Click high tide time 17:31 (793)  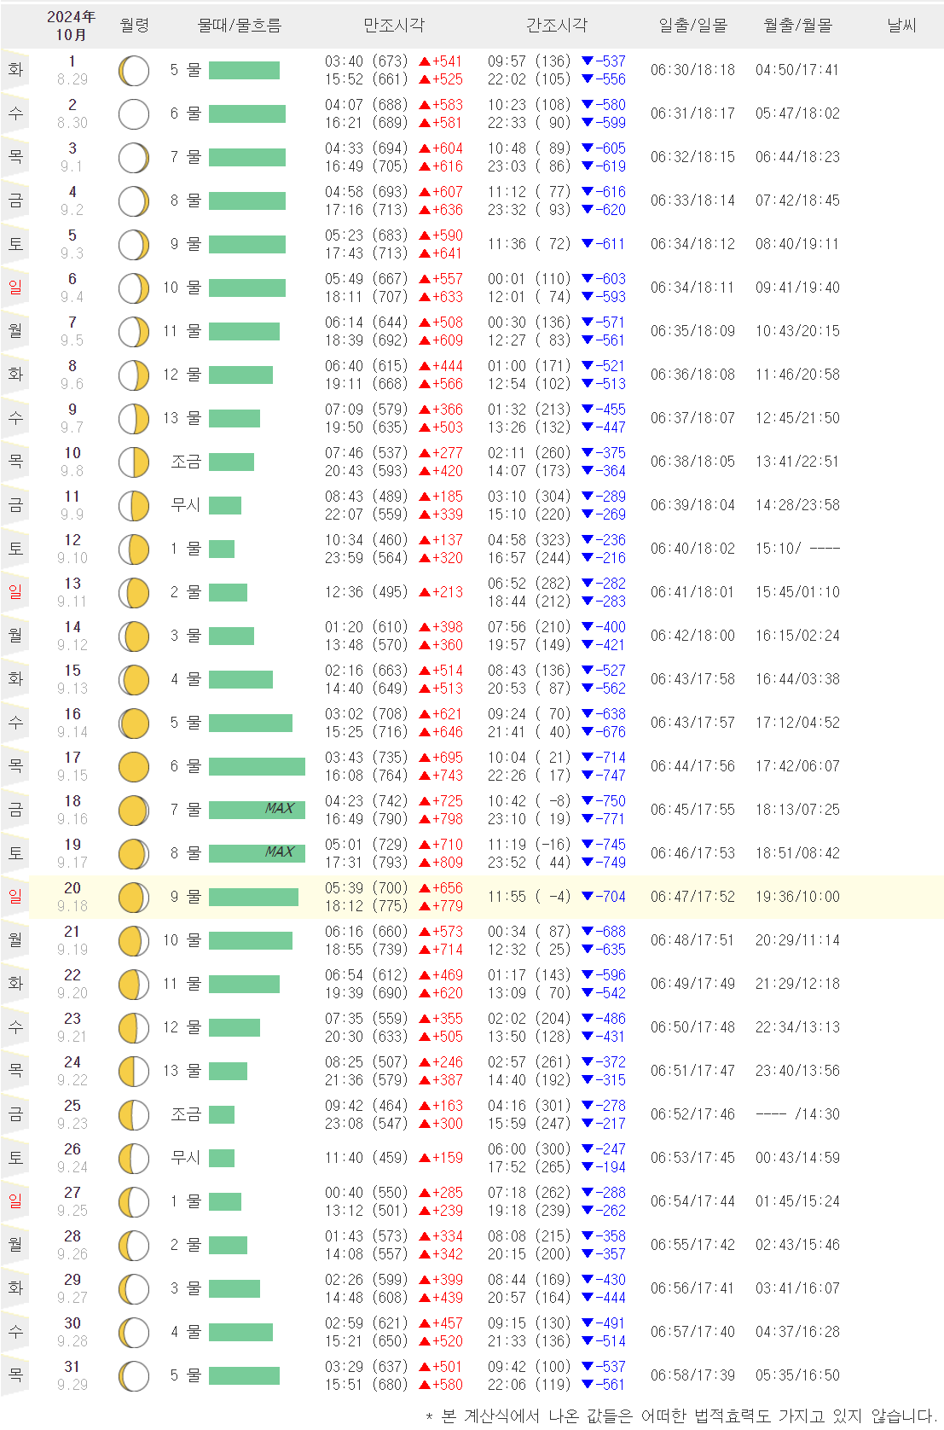point(367,863)
